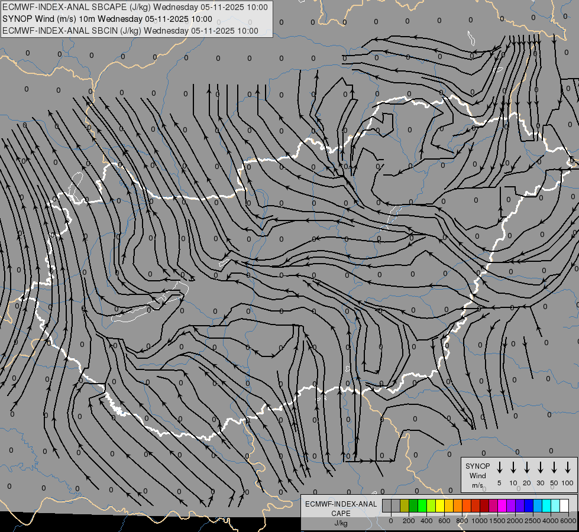Click the 200 tick label on CAPE scale
579x532 pixels.
click(x=409, y=521)
